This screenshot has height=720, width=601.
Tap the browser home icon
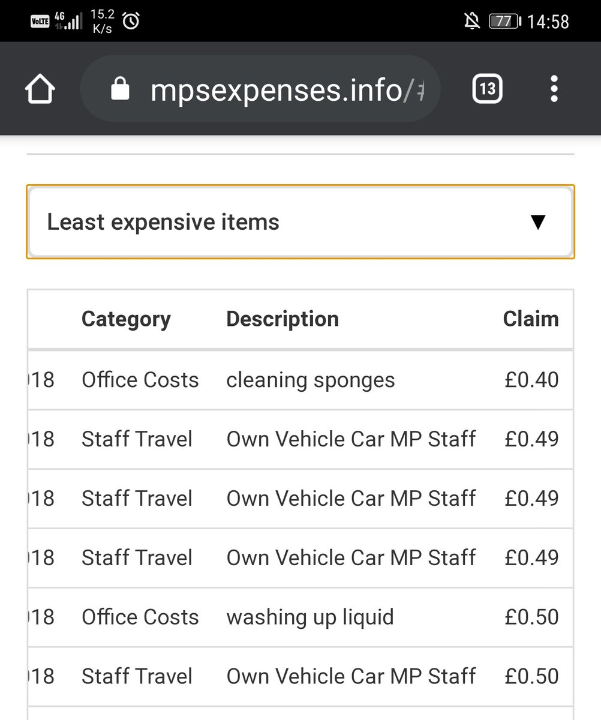(x=40, y=89)
